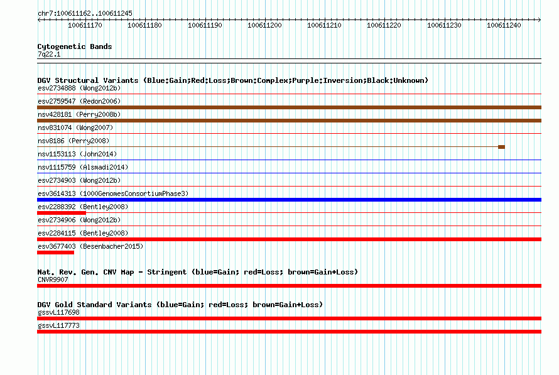The height and width of the screenshot is (375, 559).
Task: Click ruler position 100611240
Action: coord(504,25)
